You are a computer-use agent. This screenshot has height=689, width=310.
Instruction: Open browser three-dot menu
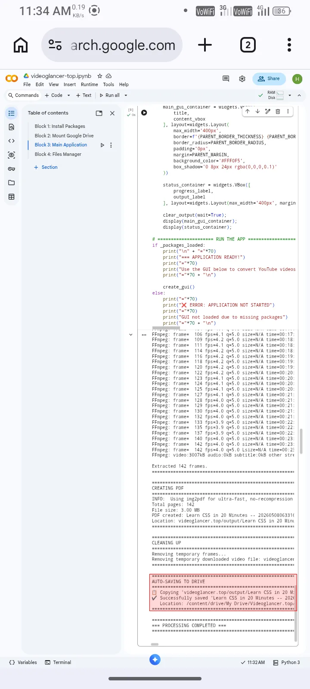(x=289, y=45)
